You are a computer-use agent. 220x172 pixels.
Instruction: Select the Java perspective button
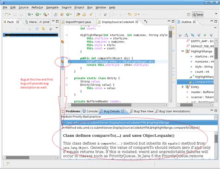(x=198, y=14)
